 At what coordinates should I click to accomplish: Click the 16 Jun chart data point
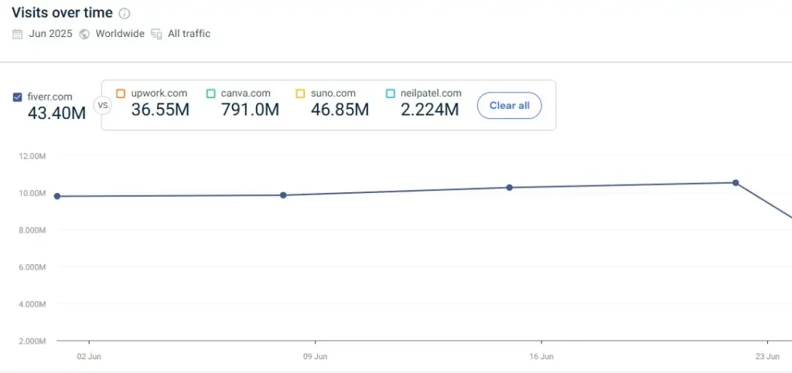click(x=510, y=188)
